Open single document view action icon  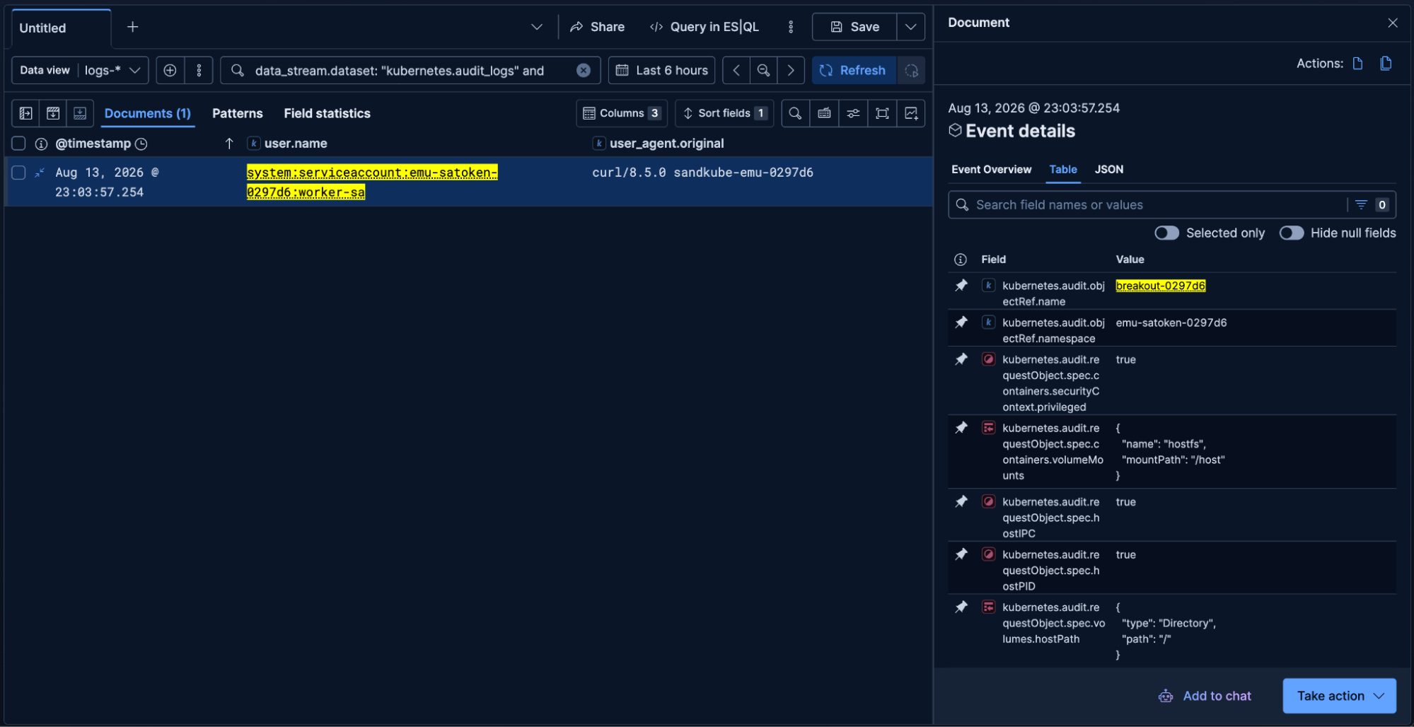point(1357,64)
